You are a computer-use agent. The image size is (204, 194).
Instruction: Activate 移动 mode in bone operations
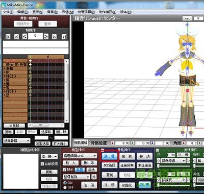click(x=145, y=156)
